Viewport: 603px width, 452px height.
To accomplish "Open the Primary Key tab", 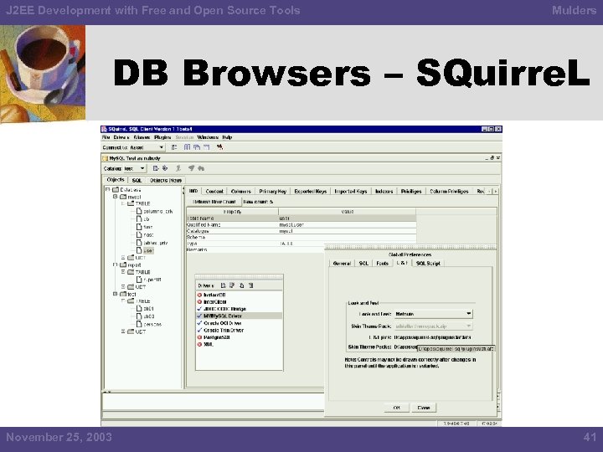I will coord(273,191).
